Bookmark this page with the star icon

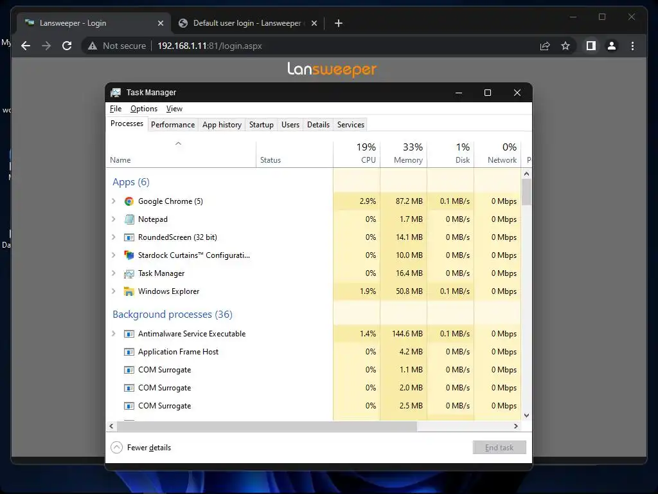click(565, 46)
